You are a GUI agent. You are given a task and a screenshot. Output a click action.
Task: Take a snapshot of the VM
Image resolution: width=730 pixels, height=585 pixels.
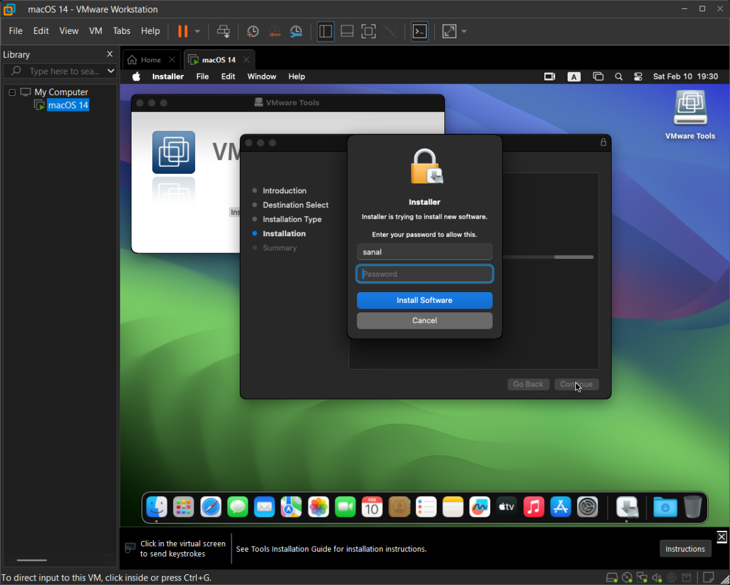(x=253, y=31)
